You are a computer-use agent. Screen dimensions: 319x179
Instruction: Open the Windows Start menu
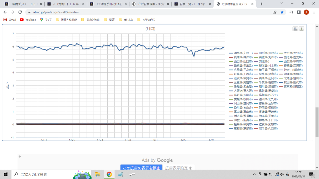5,174
